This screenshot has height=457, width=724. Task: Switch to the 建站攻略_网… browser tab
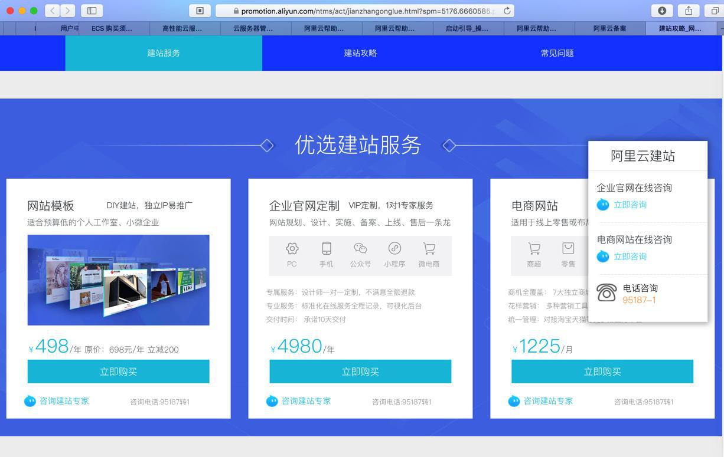(680, 28)
